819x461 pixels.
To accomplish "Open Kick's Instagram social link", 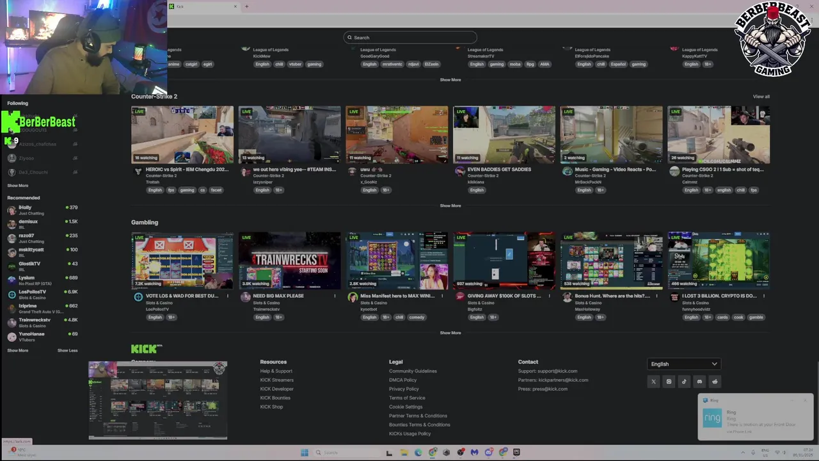I will [x=669, y=382].
